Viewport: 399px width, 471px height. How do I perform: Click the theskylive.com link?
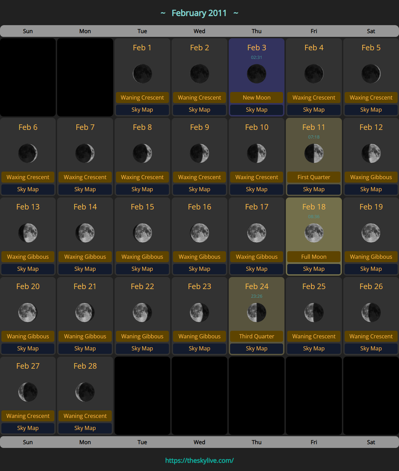coord(199,460)
